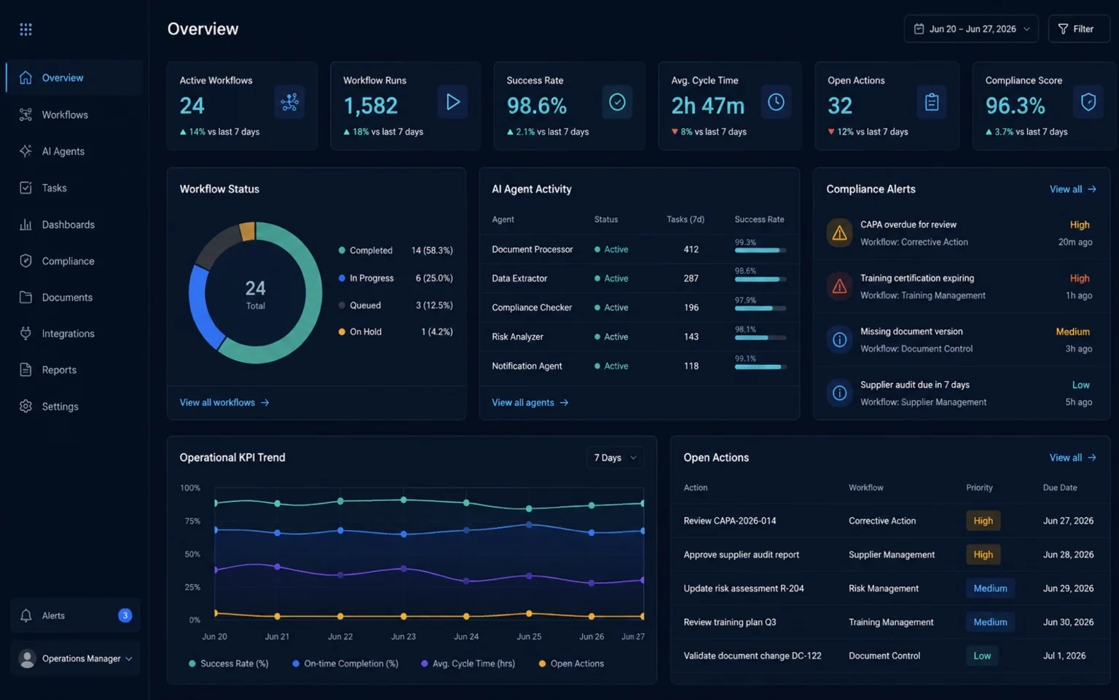
Task: Click 'Review training plan Q3' action
Action: 729,622
